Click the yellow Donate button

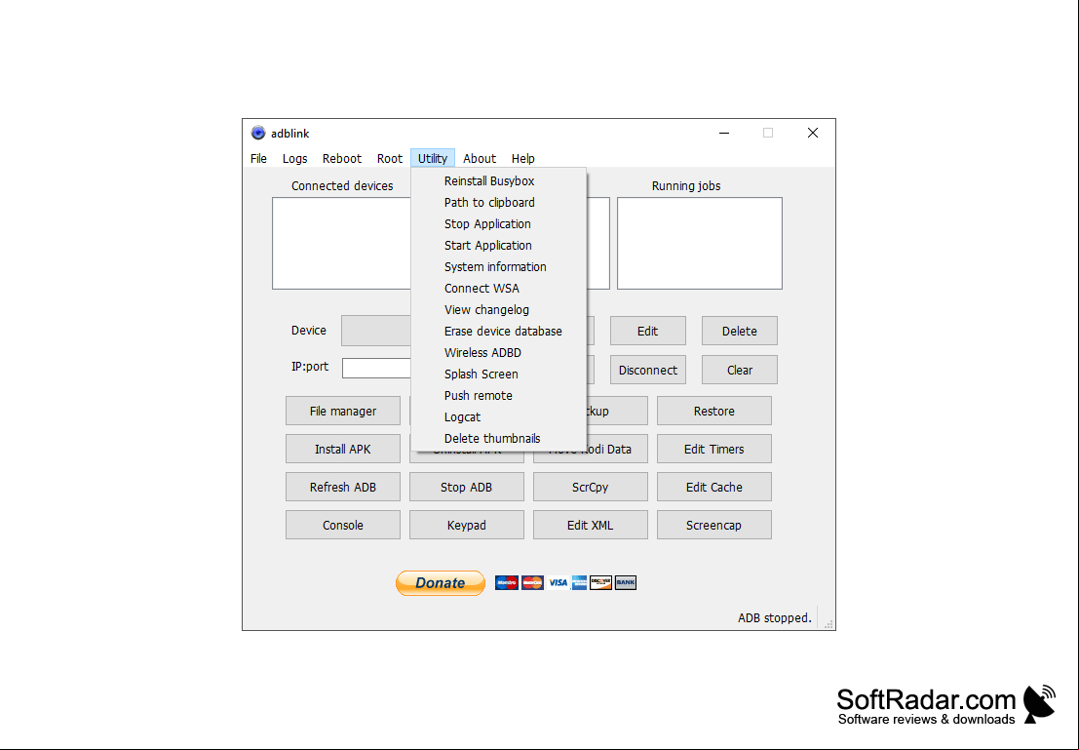441,582
